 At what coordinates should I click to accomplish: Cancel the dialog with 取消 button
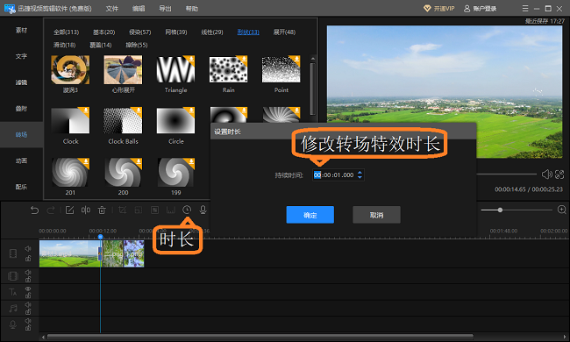(x=376, y=215)
